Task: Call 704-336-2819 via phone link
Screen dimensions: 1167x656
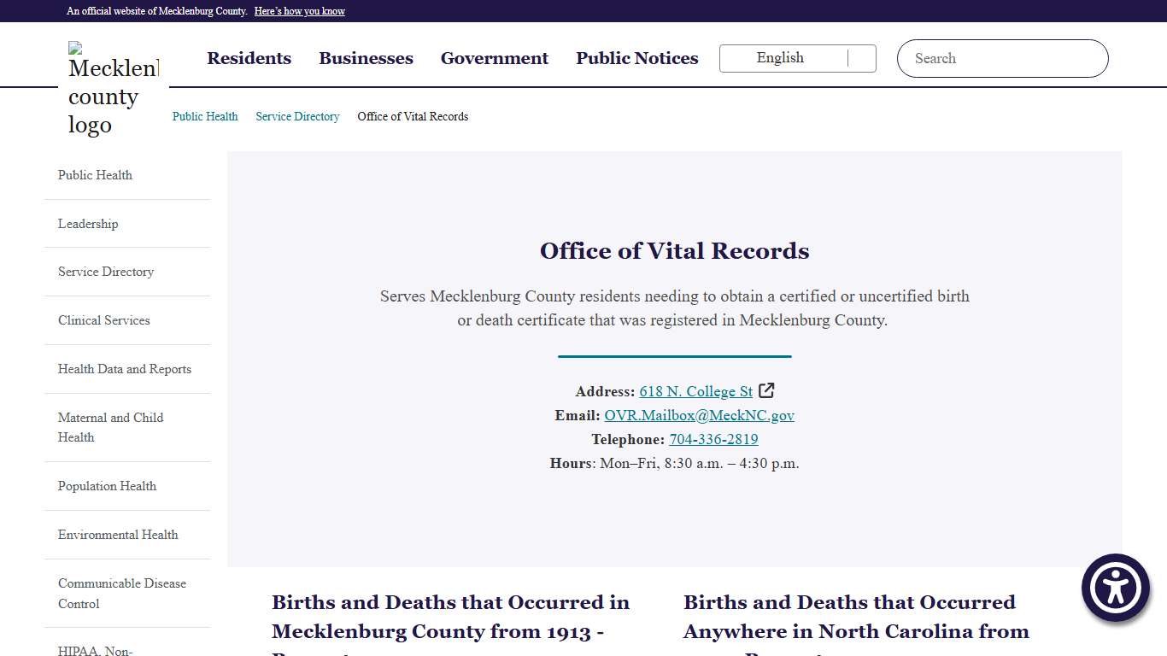Action: point(713,439)
